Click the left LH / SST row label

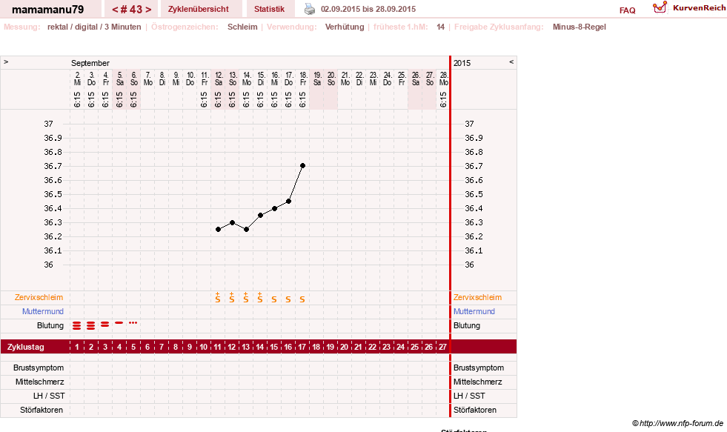click(49, 396)
